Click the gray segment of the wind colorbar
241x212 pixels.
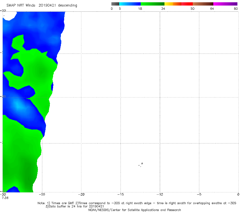point(115,4)
